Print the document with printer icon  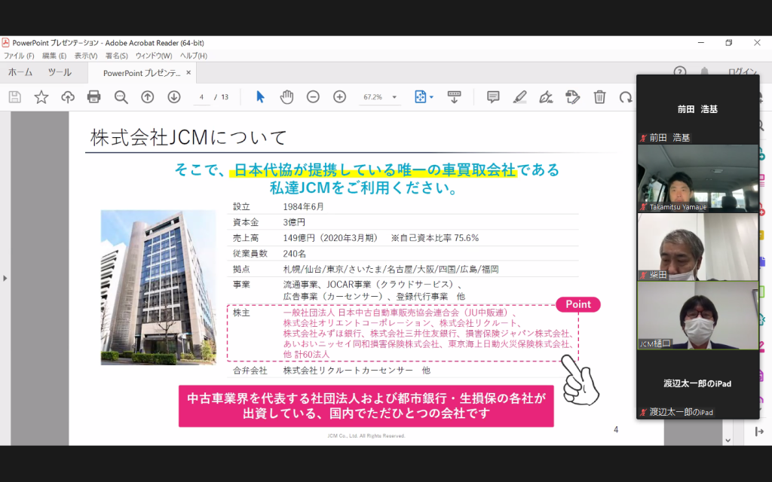[x=94, y=97]
